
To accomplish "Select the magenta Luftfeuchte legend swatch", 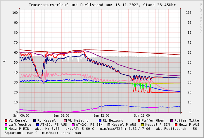I will [6, 125].
